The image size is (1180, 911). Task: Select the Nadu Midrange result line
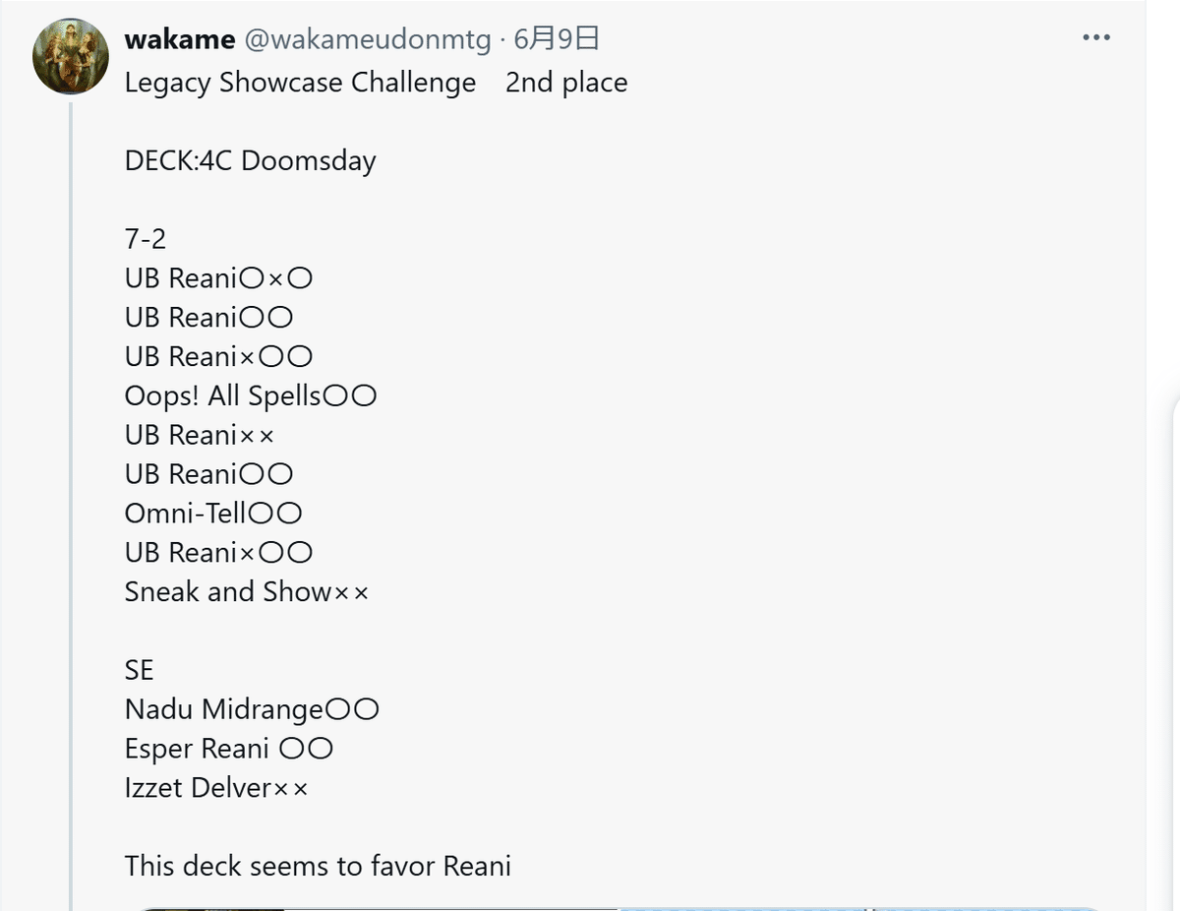click(252, 709)
